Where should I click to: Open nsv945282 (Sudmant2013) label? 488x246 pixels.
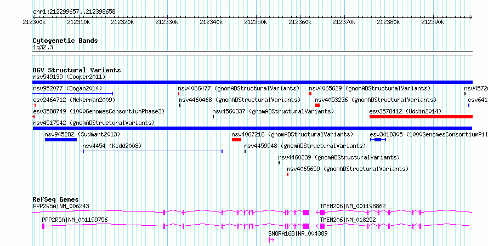coord(82,134)
